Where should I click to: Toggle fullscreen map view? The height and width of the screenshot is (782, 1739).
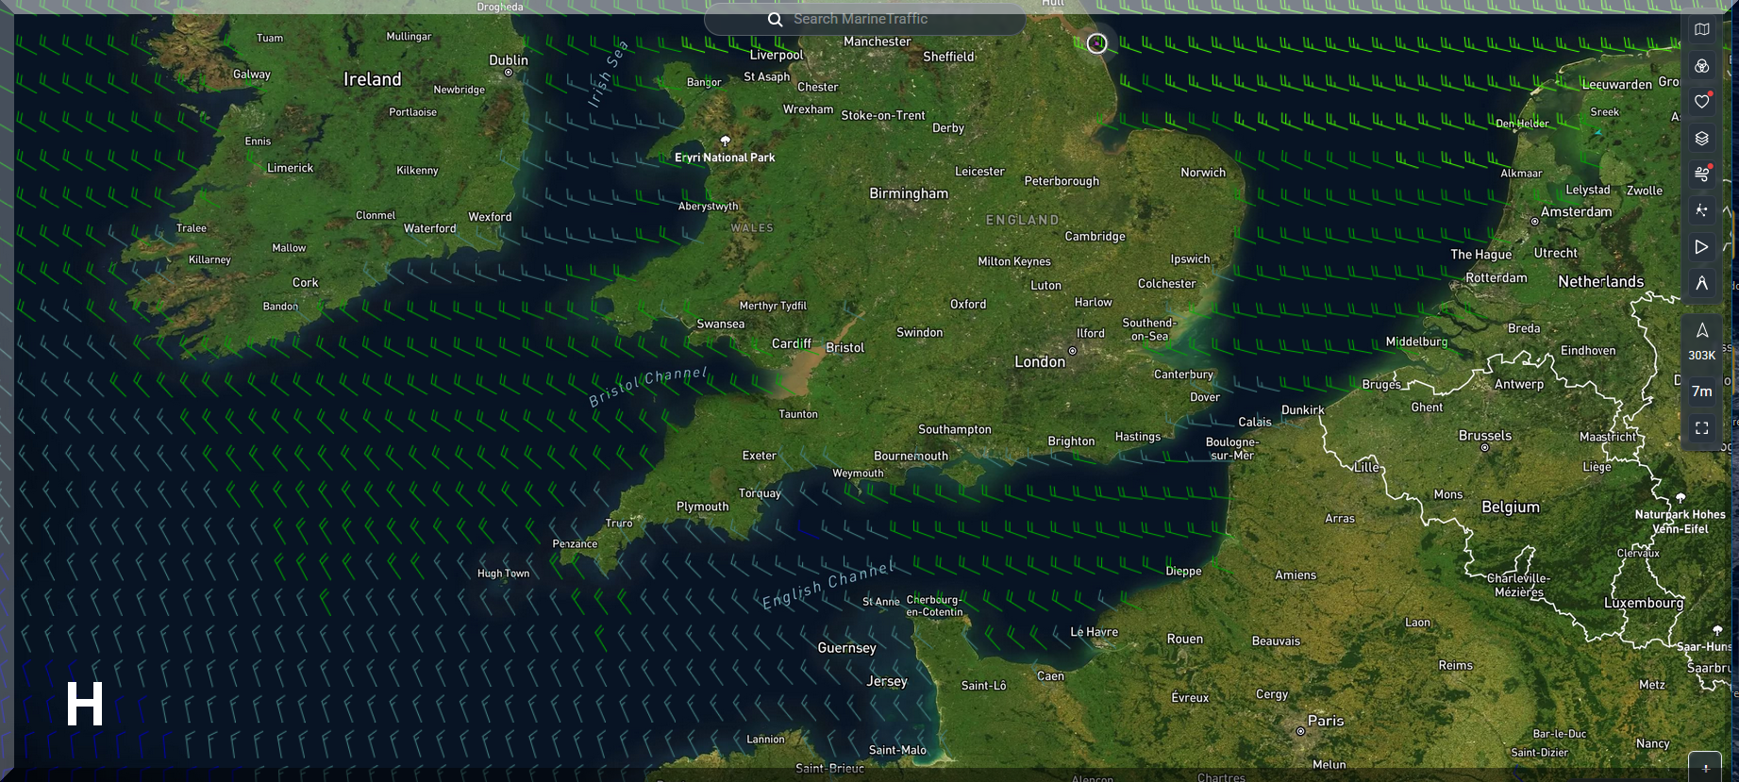1701,428
